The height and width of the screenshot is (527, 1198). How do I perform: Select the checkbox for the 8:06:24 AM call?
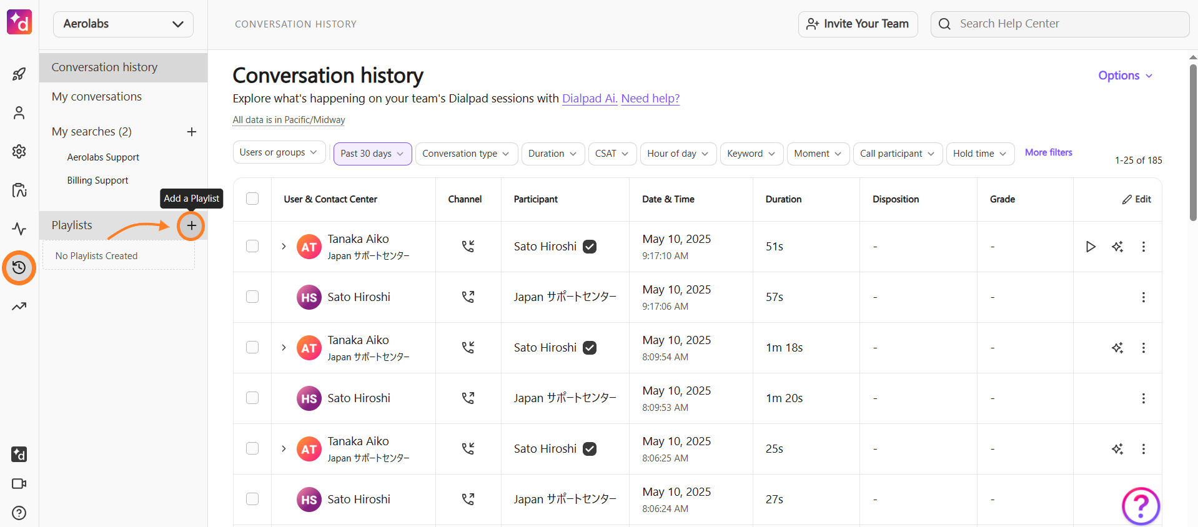252,499
